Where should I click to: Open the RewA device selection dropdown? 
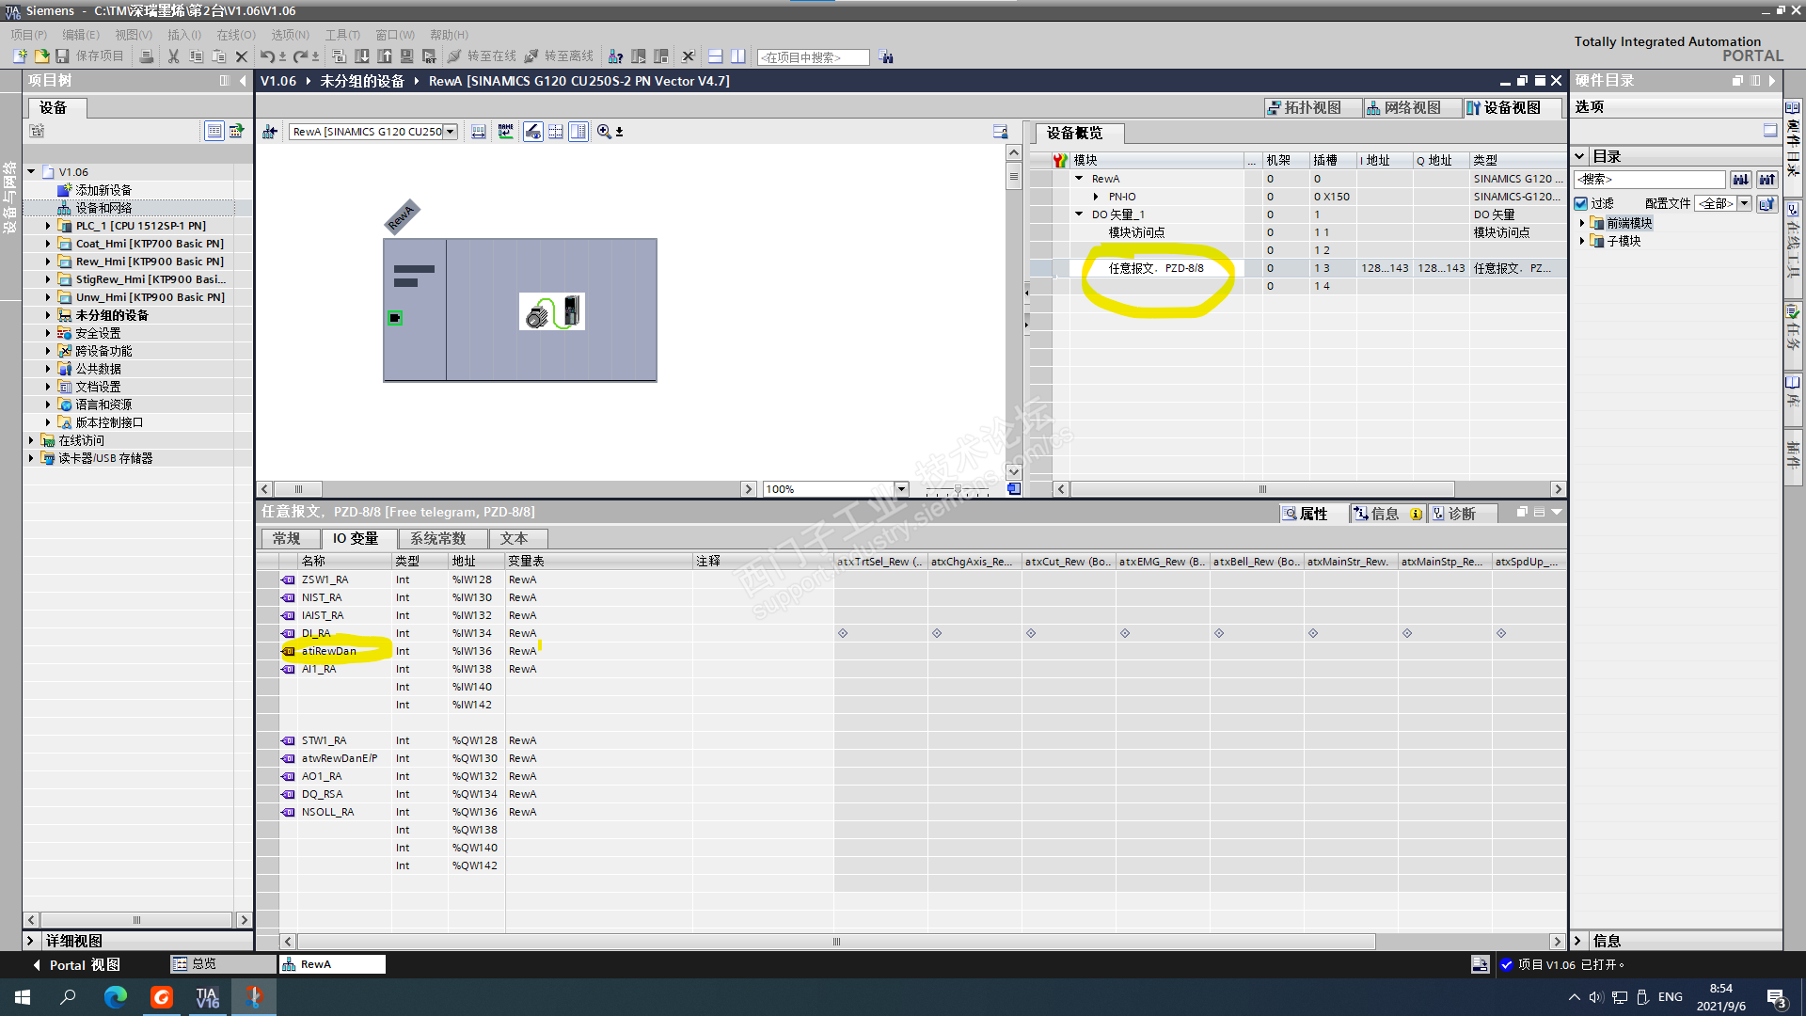coord(451,132)
